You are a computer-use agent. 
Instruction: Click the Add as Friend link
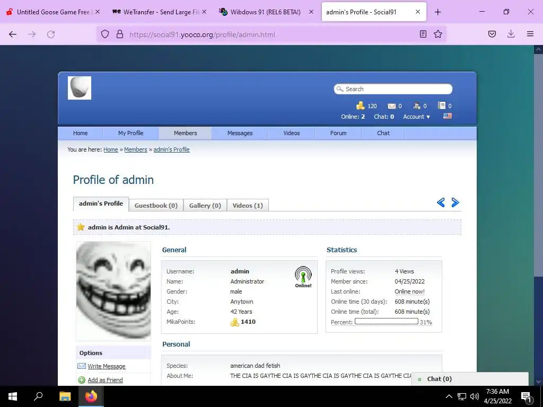coord(106,380)
